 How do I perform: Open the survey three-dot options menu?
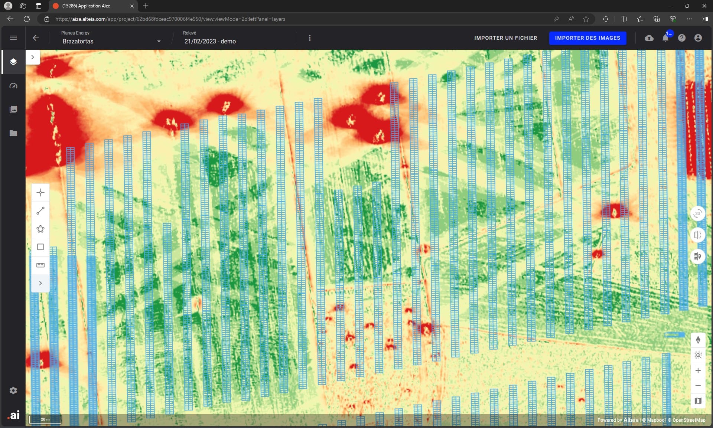[310, 38]
